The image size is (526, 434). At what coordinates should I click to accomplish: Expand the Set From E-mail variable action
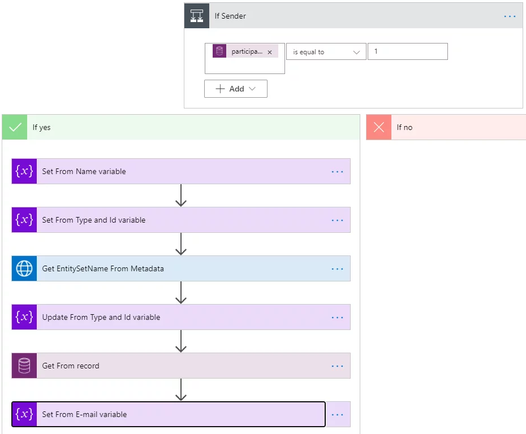169,414
